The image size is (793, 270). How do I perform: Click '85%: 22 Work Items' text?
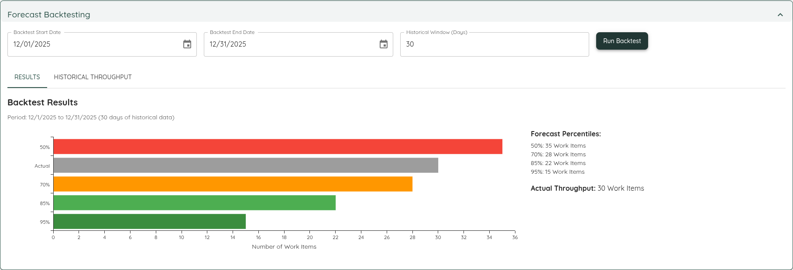558,163
